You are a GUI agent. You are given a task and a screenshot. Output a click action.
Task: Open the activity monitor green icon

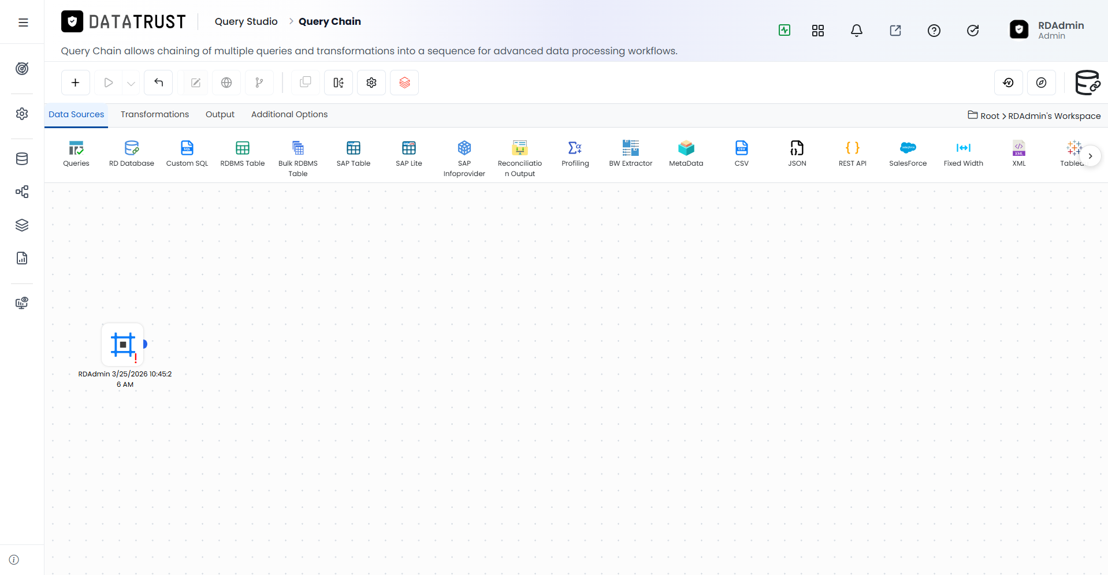[x=784, y=30]
